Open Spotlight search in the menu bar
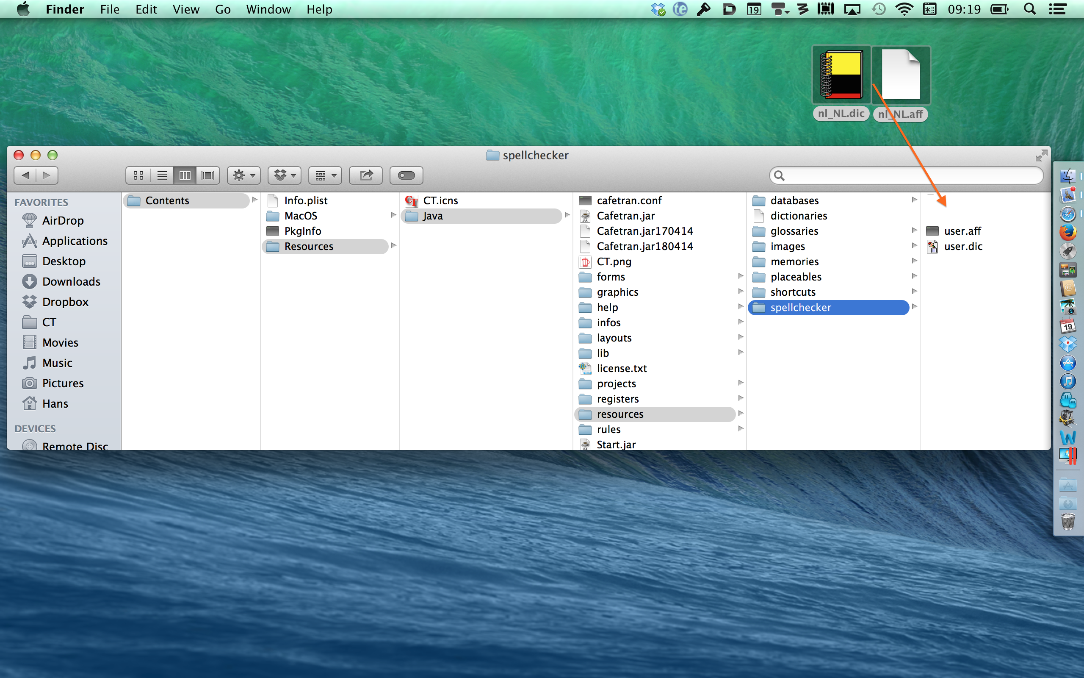 tap(1030, 9)
